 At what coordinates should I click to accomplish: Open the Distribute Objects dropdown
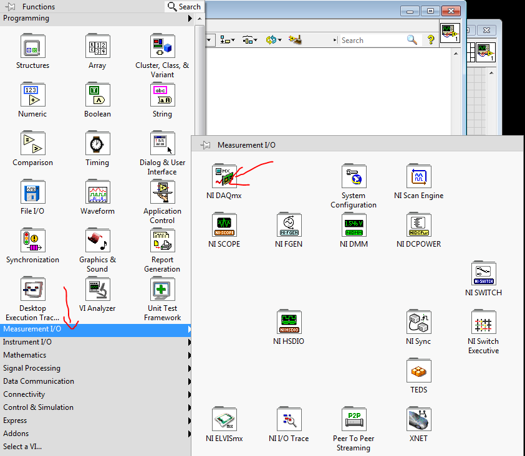pyautogui.click(x=250, y=40)
